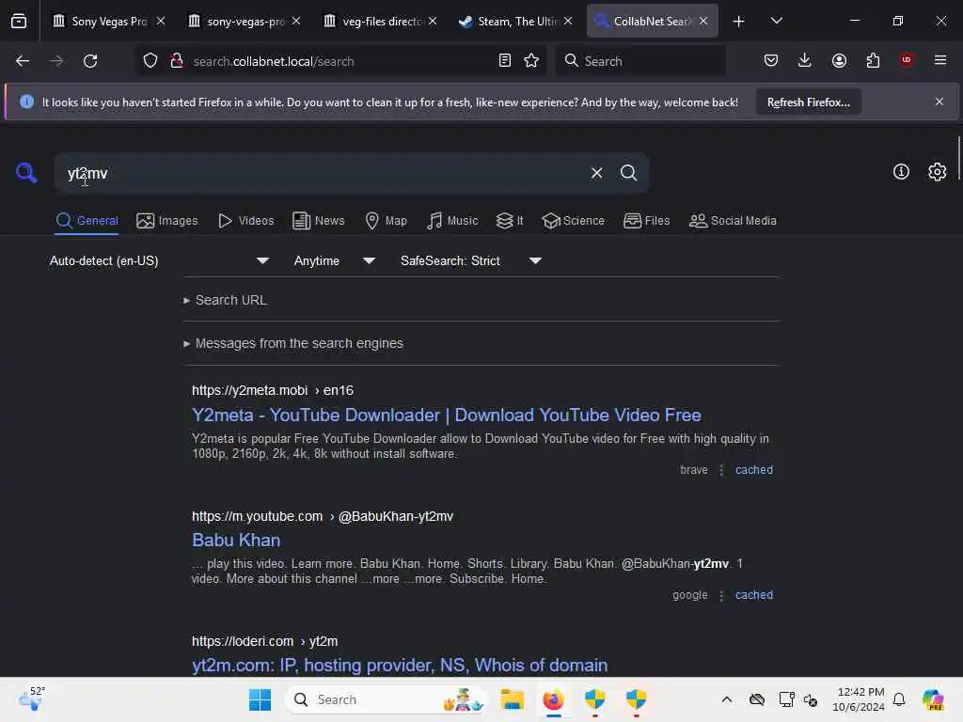Viewport: 963px width, 722px height.
Task: Open Firefox application menu
Action: pos(939,60)
